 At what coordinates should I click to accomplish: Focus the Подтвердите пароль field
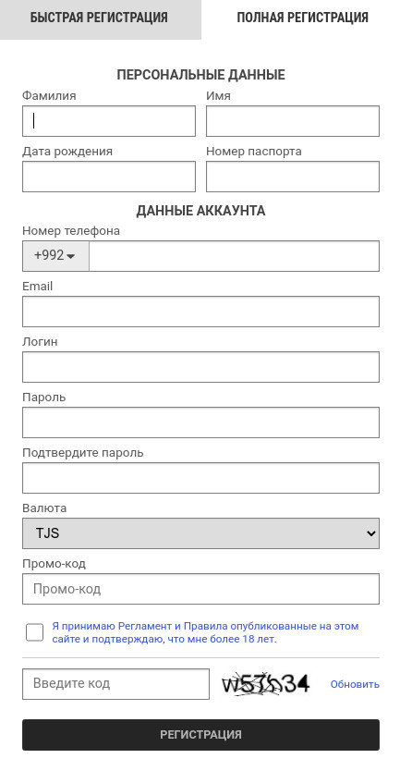[x=200, y=478]
